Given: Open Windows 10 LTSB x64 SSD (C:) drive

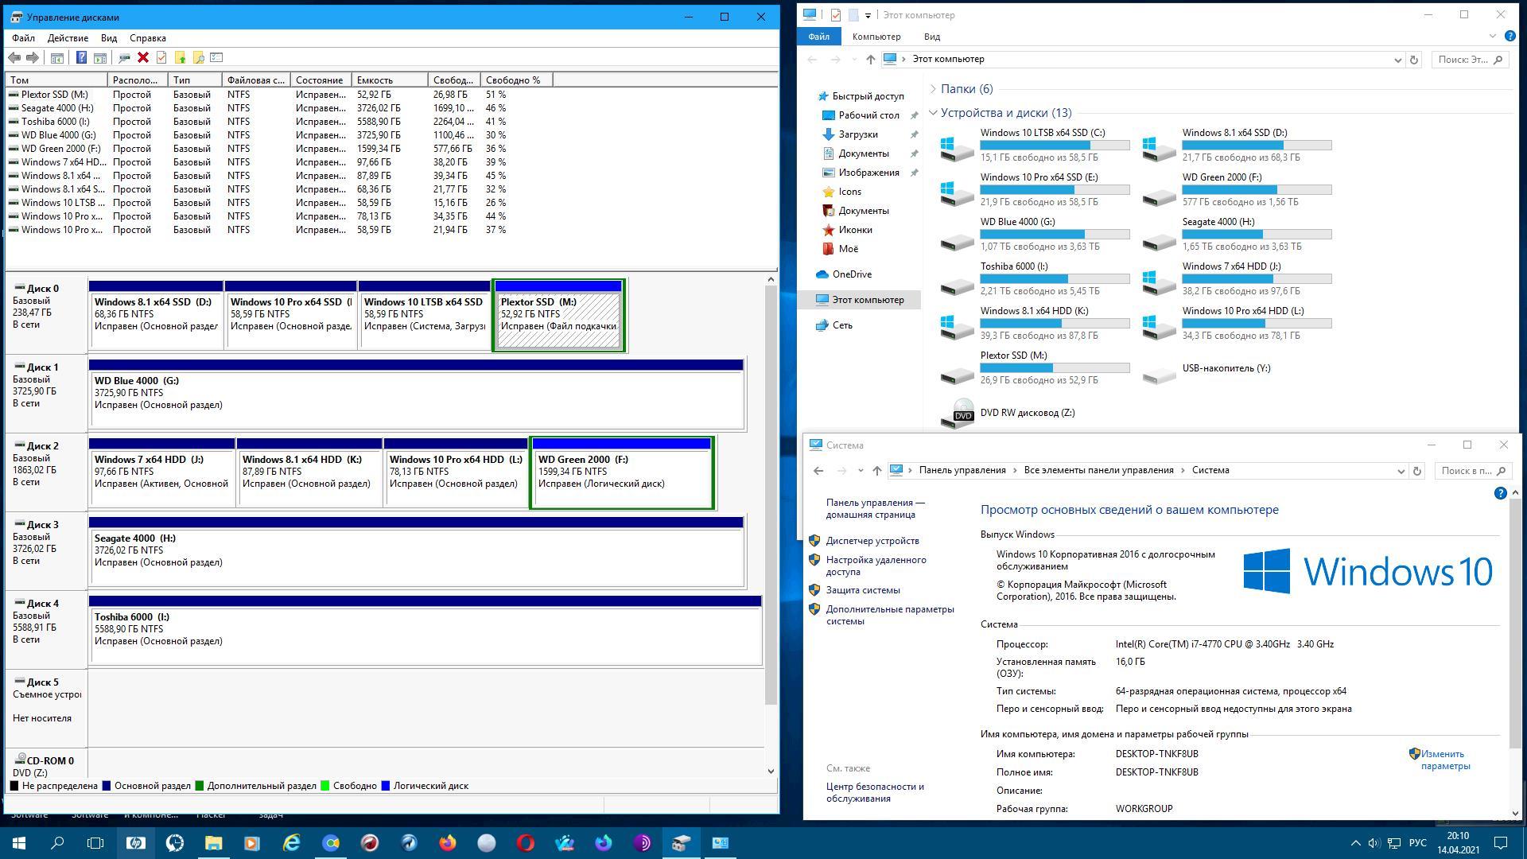Looking at the screenshot, I should pos(1035,145).
